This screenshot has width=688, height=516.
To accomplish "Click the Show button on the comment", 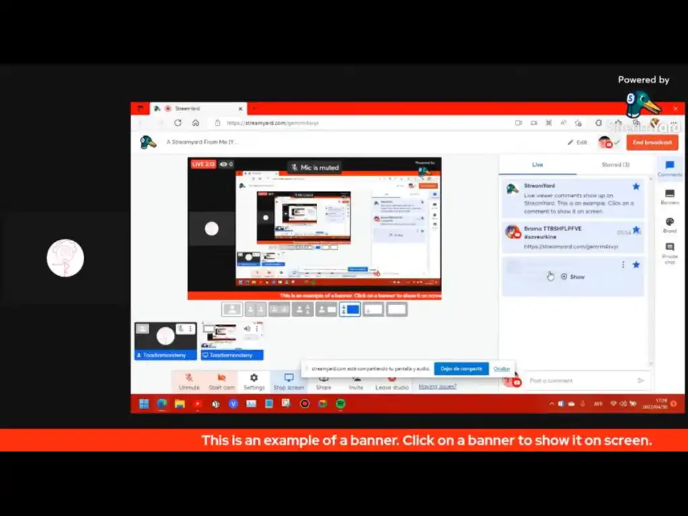I will point(572,277).
